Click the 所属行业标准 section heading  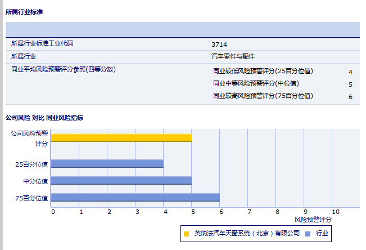click(24, 12)
